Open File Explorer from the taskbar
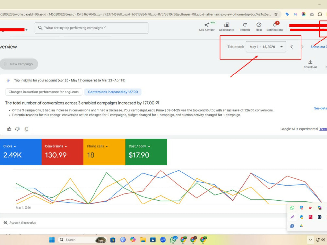 tap(143, 240)
